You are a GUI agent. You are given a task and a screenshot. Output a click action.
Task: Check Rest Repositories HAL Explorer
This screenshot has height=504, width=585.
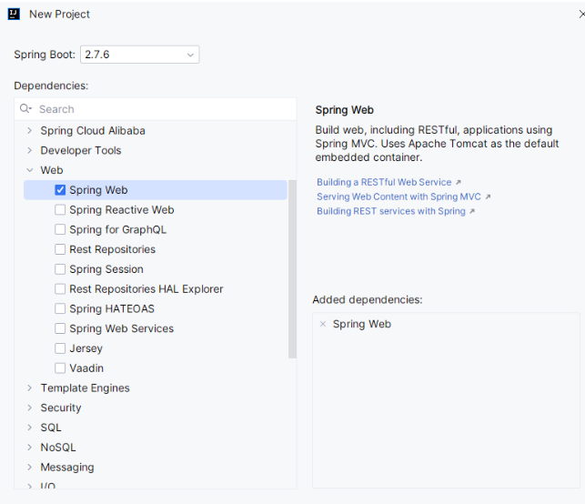tap(60, 288)
